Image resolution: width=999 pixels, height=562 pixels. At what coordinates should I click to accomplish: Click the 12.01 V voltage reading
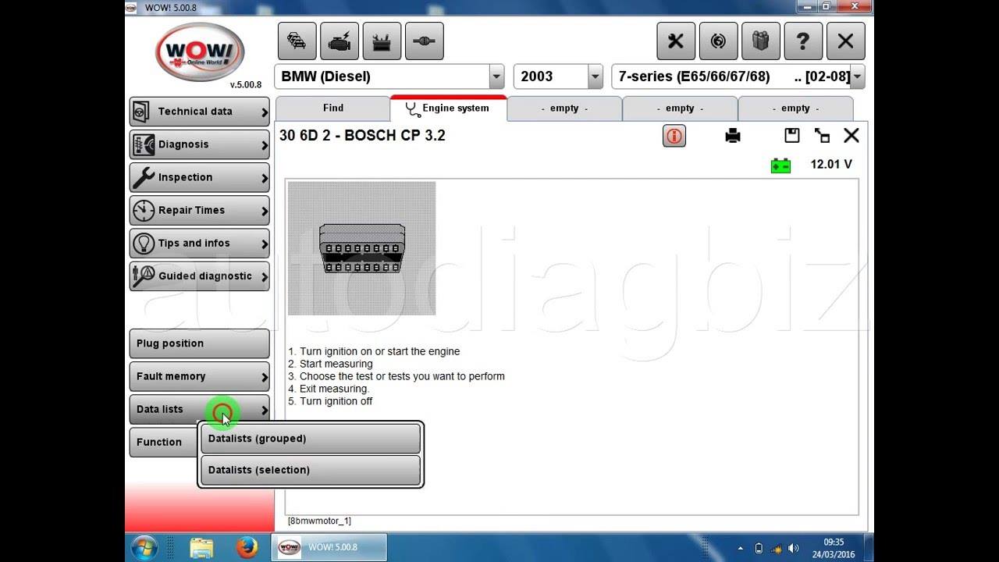[x=831, y=165]
